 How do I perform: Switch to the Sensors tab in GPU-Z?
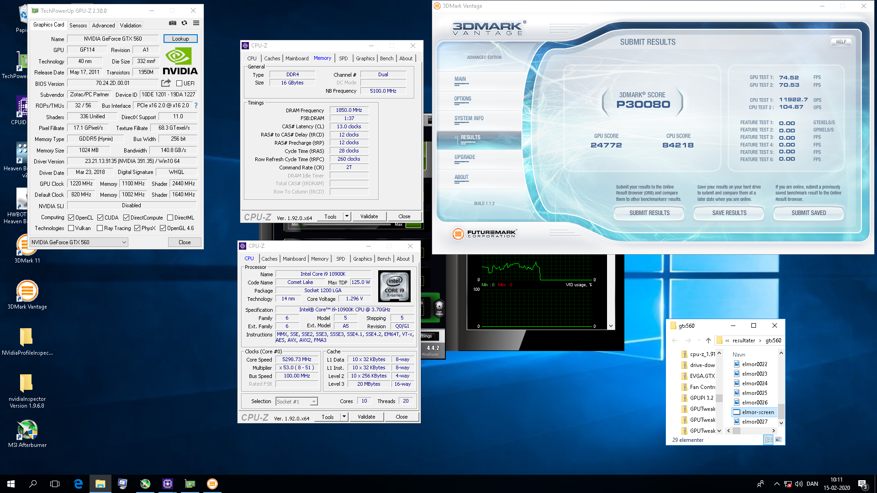(x=78, y=26)
